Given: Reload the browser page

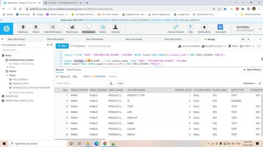Looking at the screenshot, I should tap(15, 9).
